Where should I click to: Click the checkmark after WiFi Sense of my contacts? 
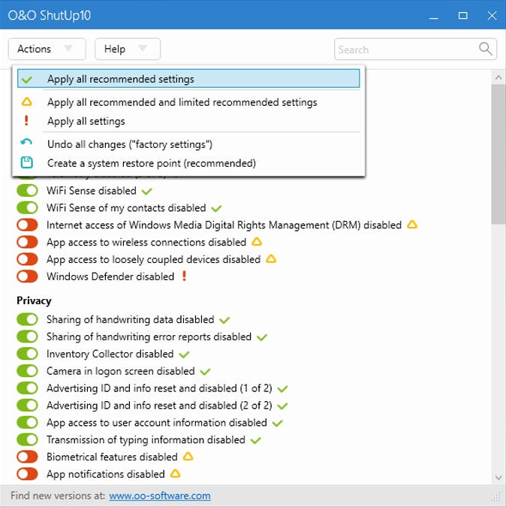coord(216,209)
